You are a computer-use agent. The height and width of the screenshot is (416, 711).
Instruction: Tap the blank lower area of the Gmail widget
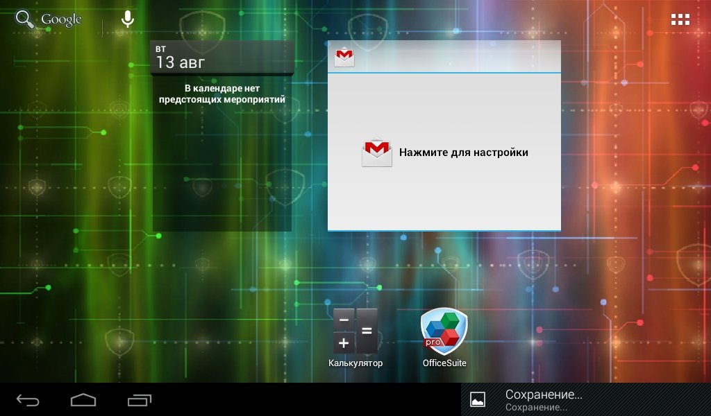[x=444, y=205]
